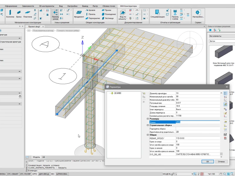The image size is (235, 176).
Task: Click the light bulb icon in status bar
Action: (198, 174)
